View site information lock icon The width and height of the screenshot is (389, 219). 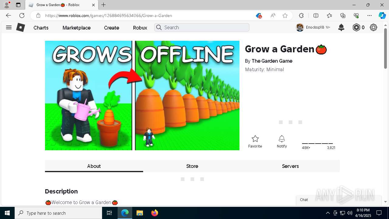[38, 16]
